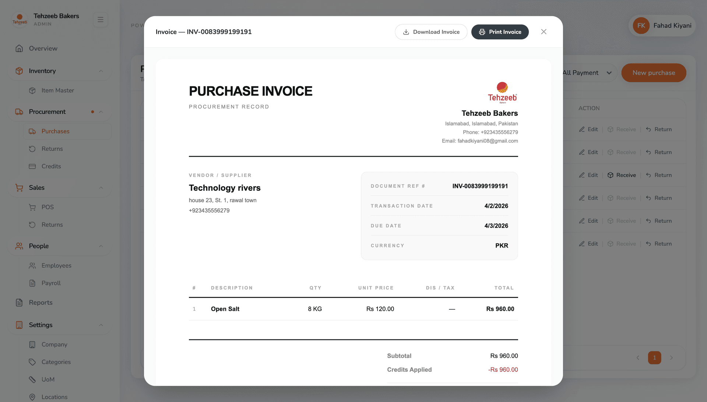Click the Overview home icon
This screenshot has width=707, height=402.
(19, 49)
